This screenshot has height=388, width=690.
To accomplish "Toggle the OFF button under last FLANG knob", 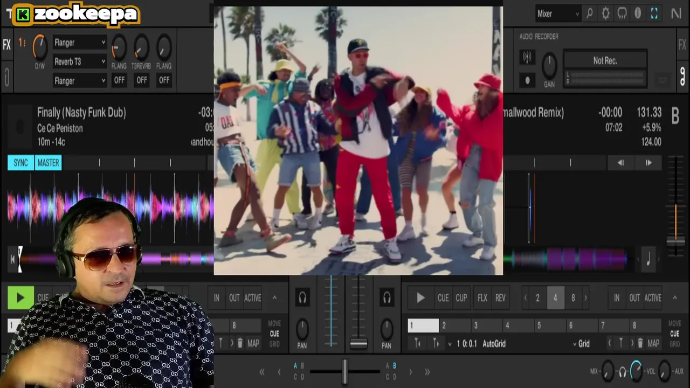I will pos(164,80).
